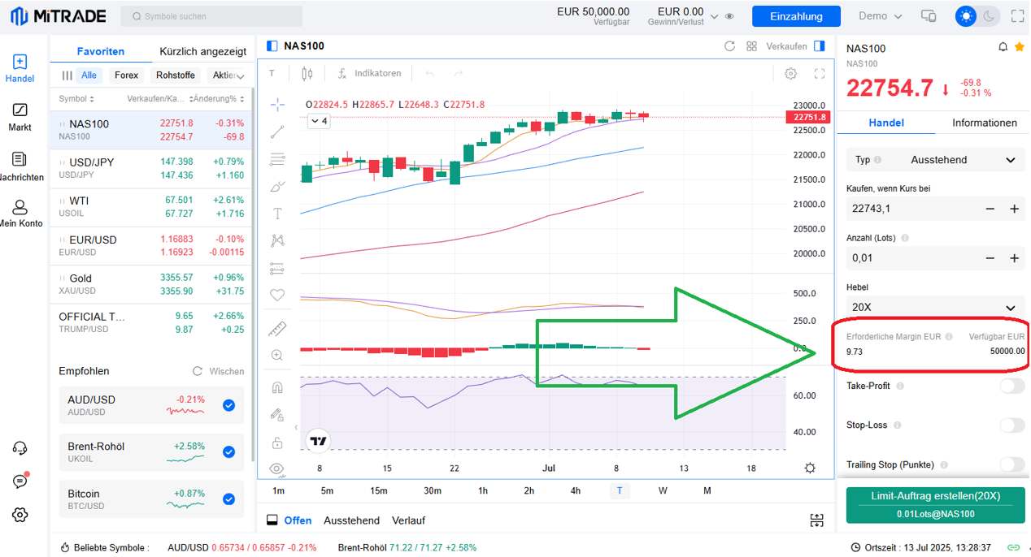Viewport: 1031px width, 557px height.
Task: Click the Symbole suchen search field
Action: point(211,16)
